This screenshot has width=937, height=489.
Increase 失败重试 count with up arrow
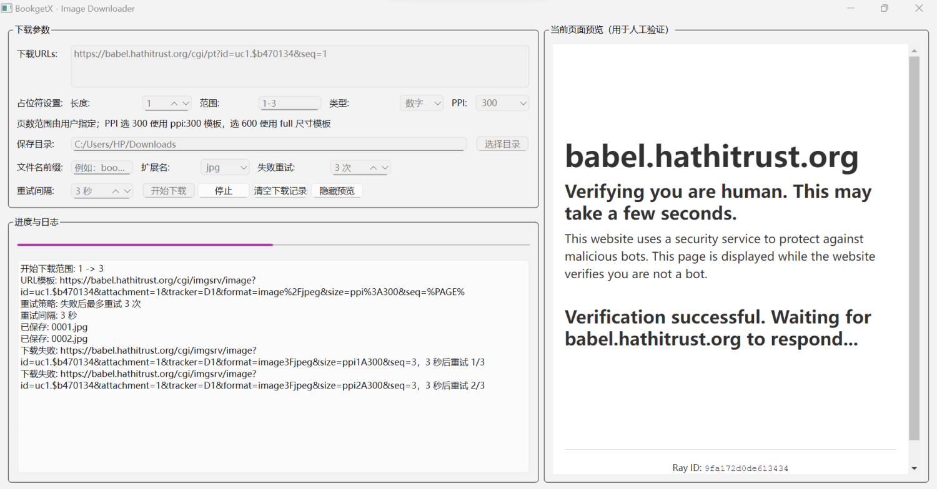click(374, 168)
